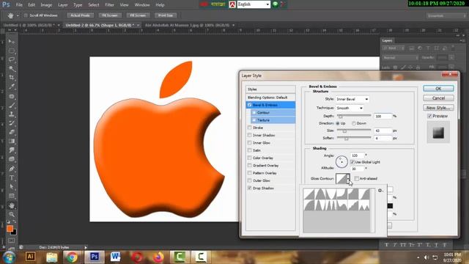The height and width of the screenshot is (264, 469).
Task: Choose the Gaussian contour preset
Action: (x=364, y=194)
